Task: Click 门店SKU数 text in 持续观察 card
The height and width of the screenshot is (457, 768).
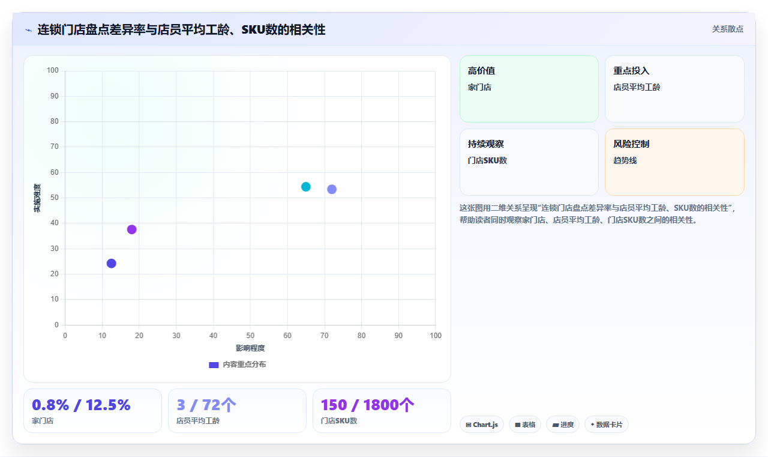Action: [x=488, y=160]
